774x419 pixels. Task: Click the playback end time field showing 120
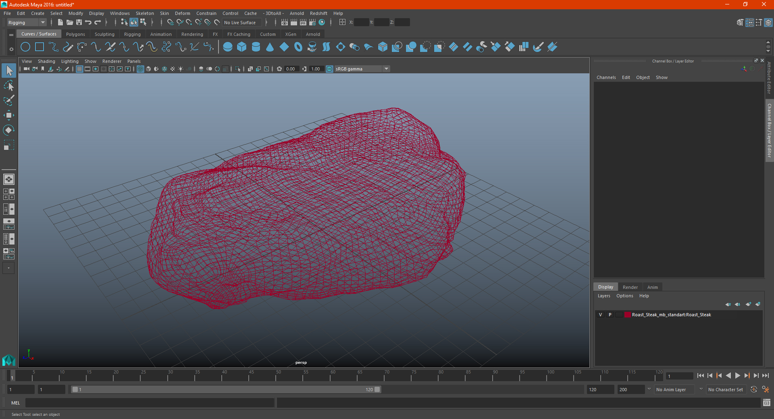coord(600,390)
